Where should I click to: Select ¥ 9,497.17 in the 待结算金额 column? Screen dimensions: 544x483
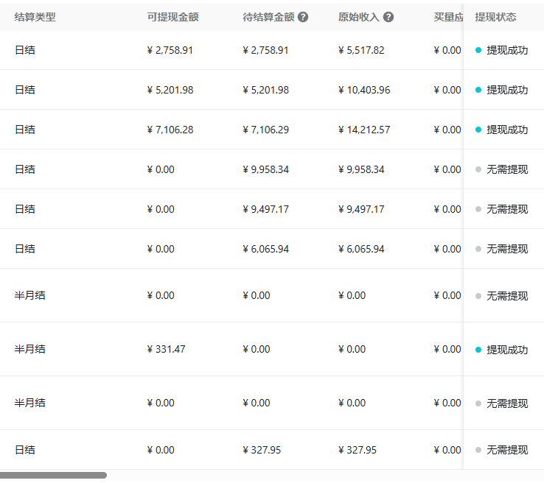point(266,210)
